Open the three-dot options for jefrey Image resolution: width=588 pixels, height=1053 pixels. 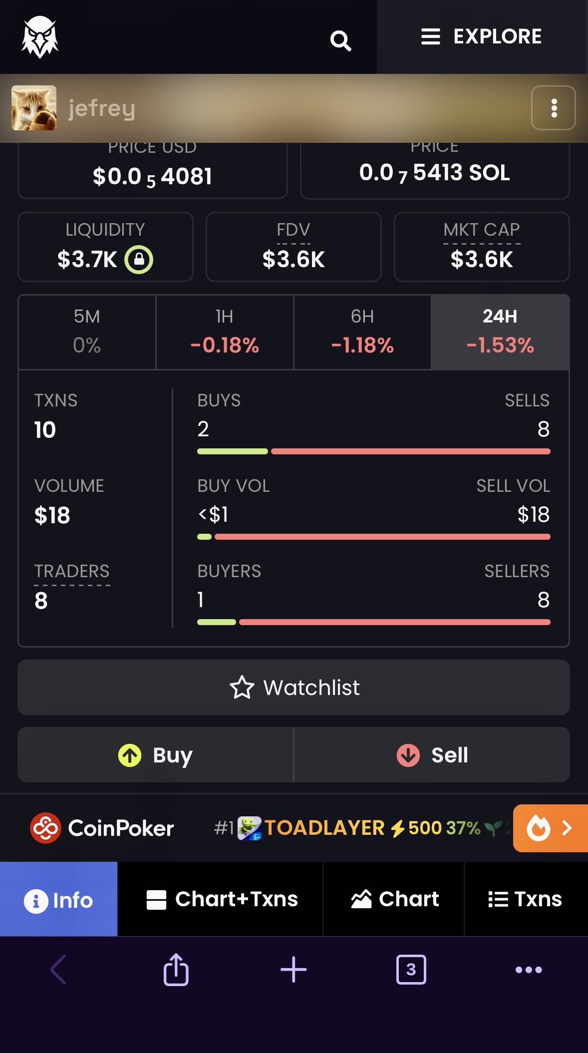tap(553, 108)
